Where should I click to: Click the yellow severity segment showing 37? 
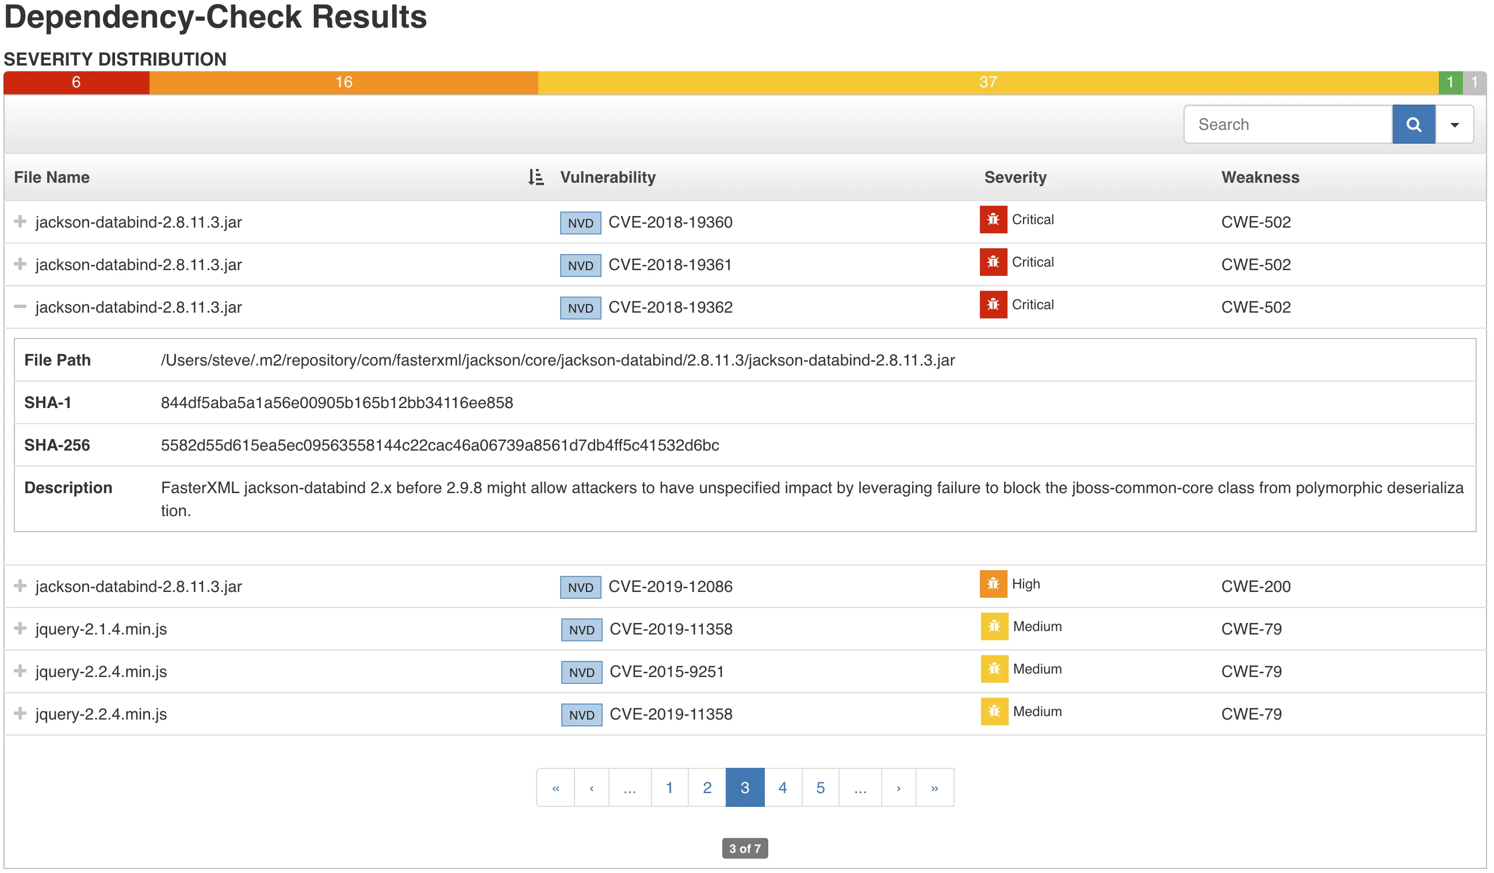989,82
